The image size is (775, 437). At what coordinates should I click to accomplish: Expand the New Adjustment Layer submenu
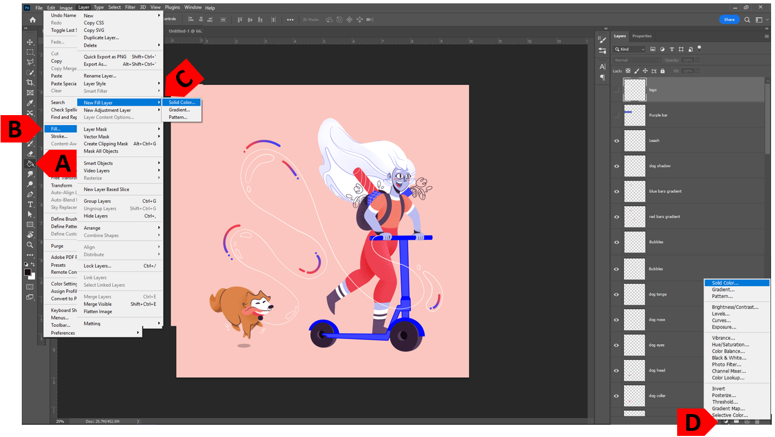pyautogui.click(x=120, y=110)
